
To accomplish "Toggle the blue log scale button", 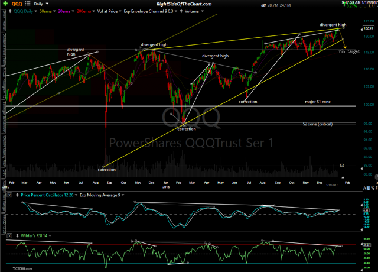I will click(369, 188).
